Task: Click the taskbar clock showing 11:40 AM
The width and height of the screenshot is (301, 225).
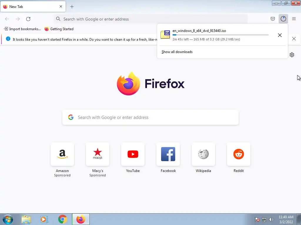Action: 286,219
